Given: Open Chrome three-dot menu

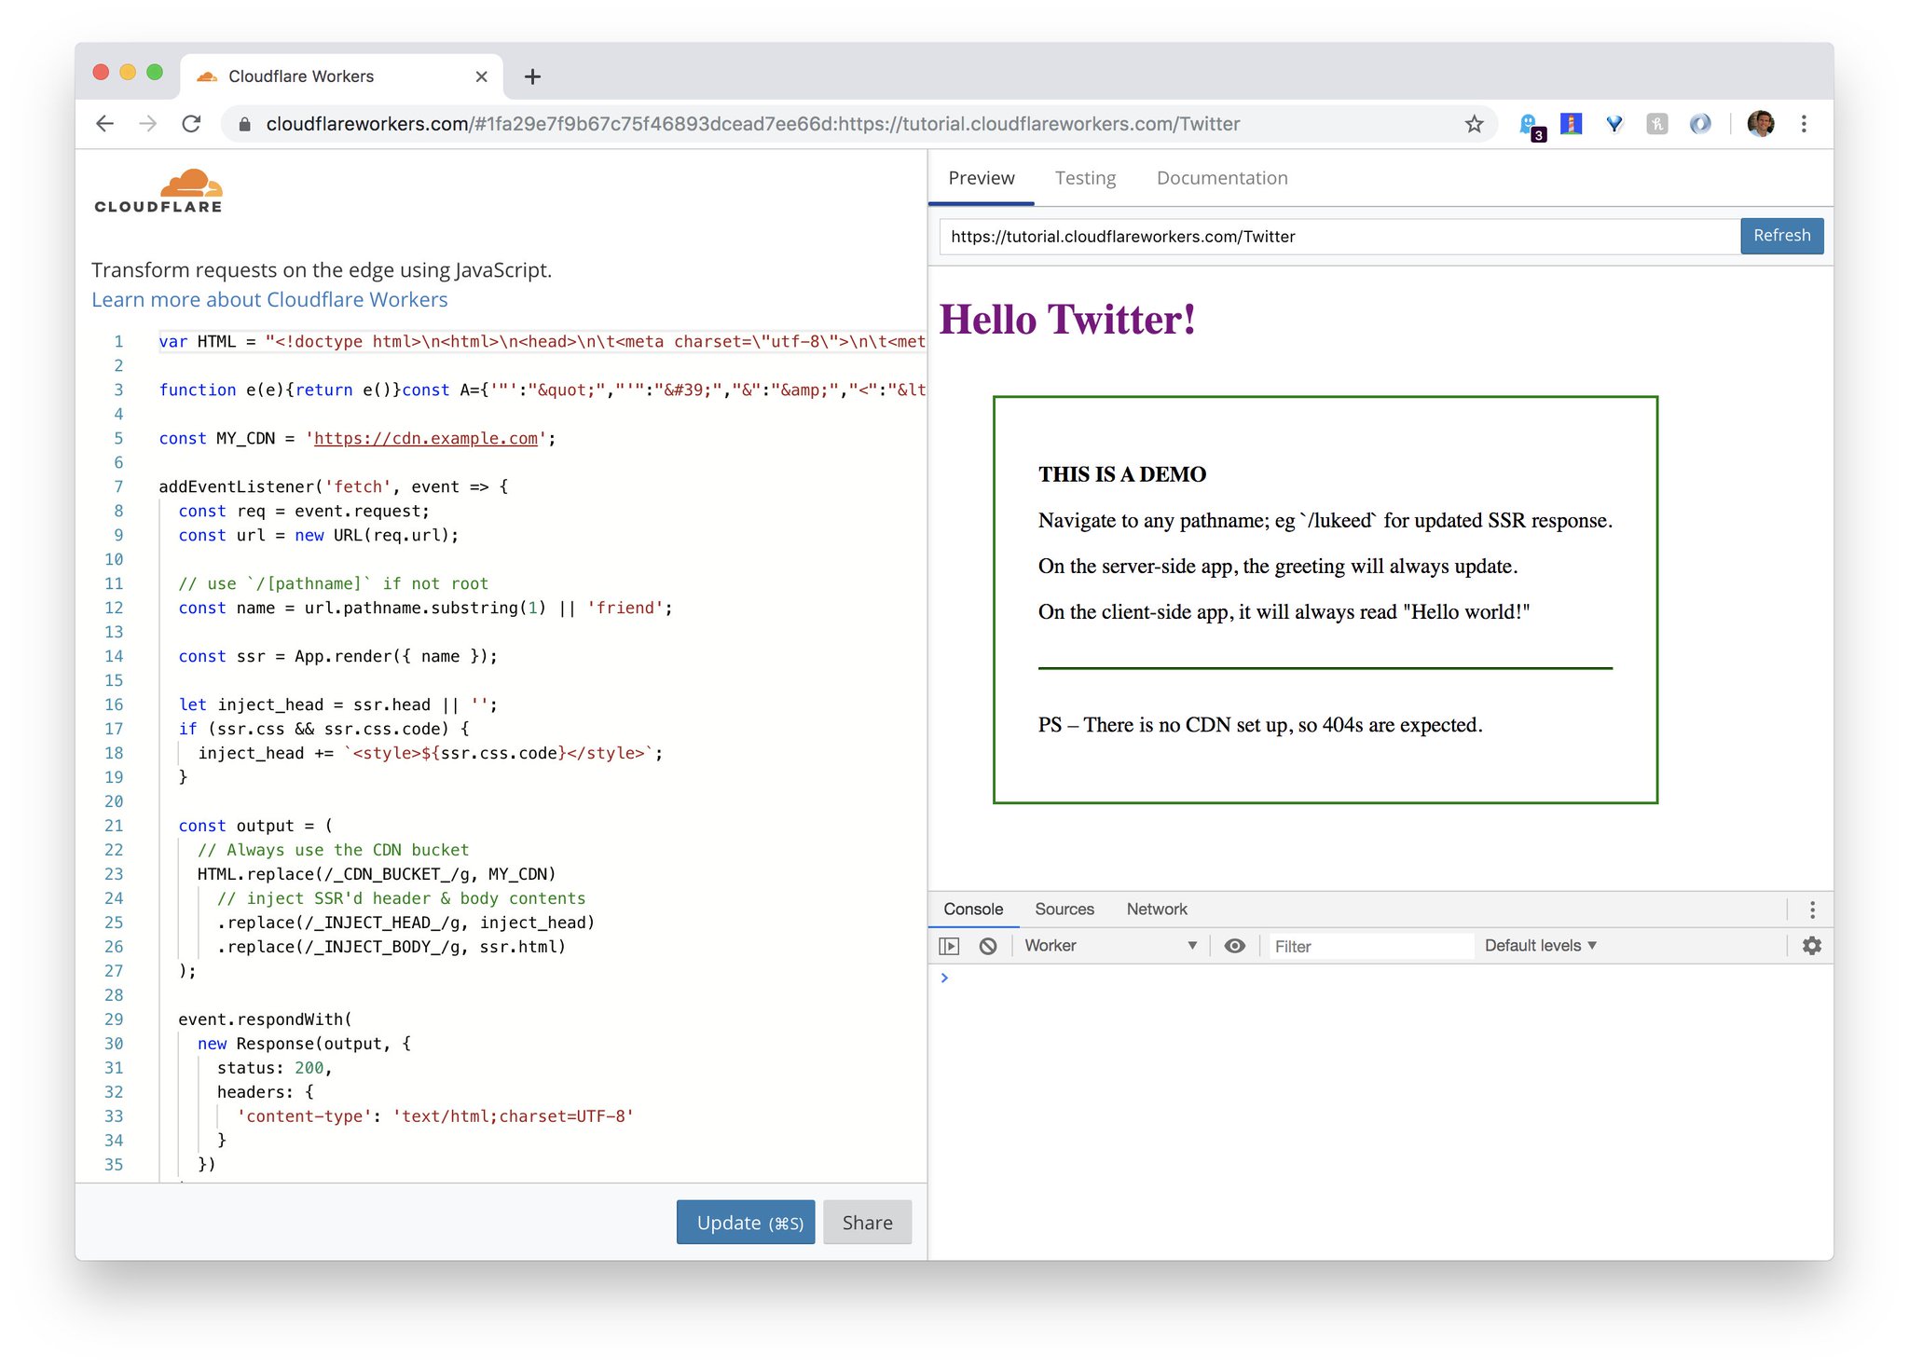Looking at the screenshot, I should (1804, 124).
